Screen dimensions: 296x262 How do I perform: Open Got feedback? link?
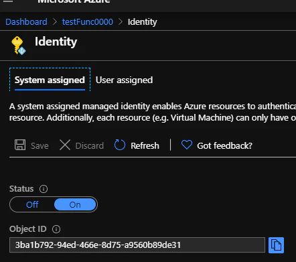[x=224, y=145]
